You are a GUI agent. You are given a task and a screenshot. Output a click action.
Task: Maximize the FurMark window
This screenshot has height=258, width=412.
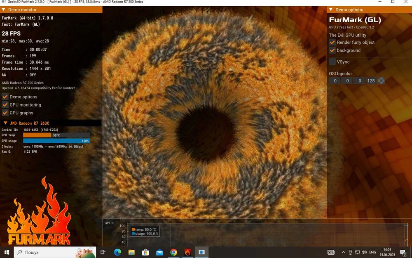393,2
